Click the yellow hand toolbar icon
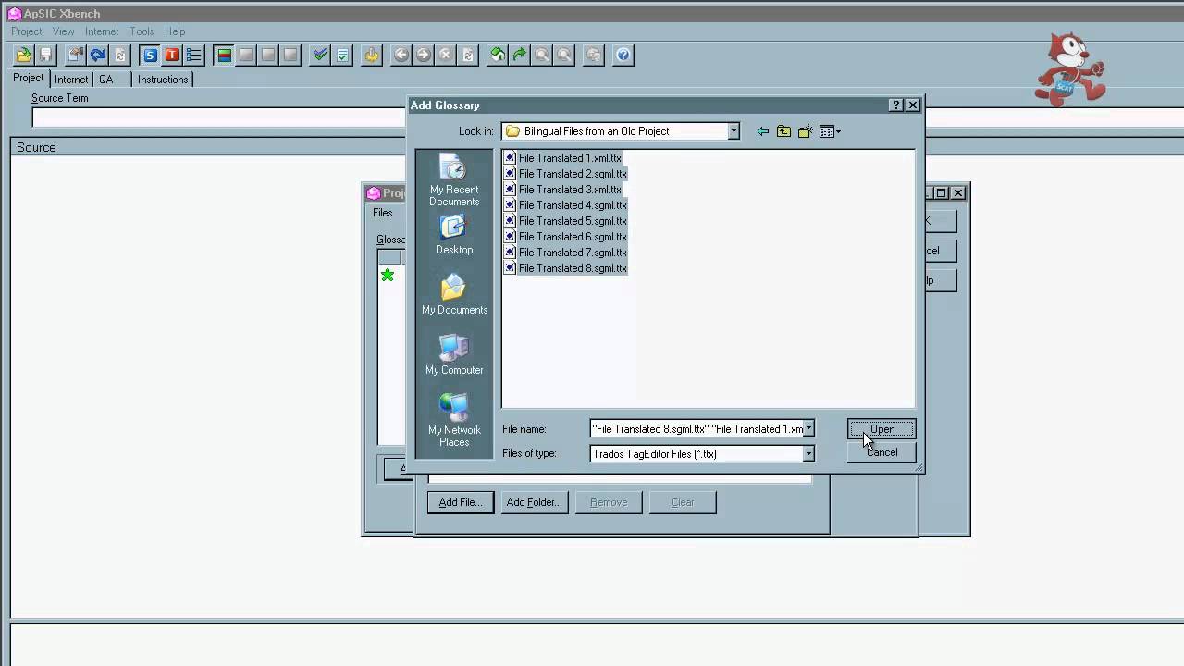 pyautogui.click(x=372, y=55)
